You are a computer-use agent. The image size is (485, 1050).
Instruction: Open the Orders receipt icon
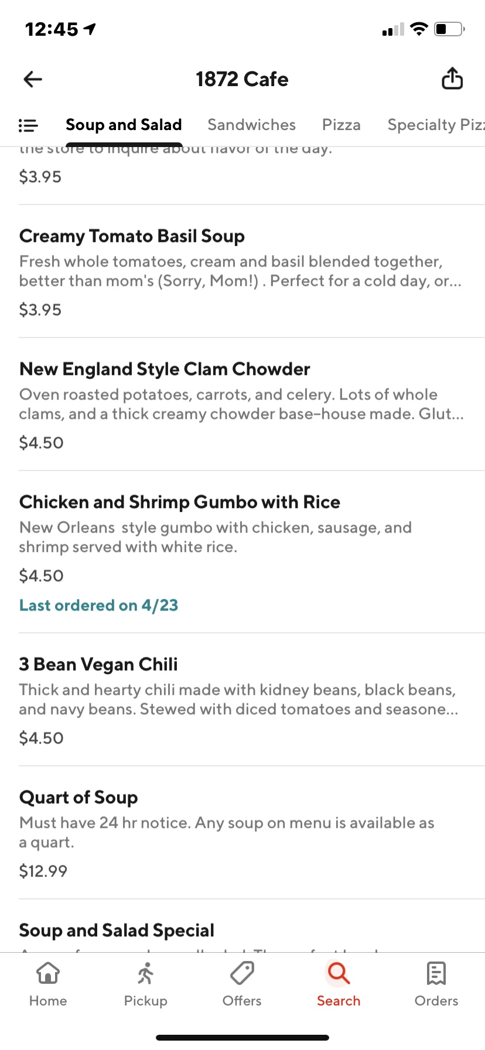pyautogui.click(x=436, y=974)
